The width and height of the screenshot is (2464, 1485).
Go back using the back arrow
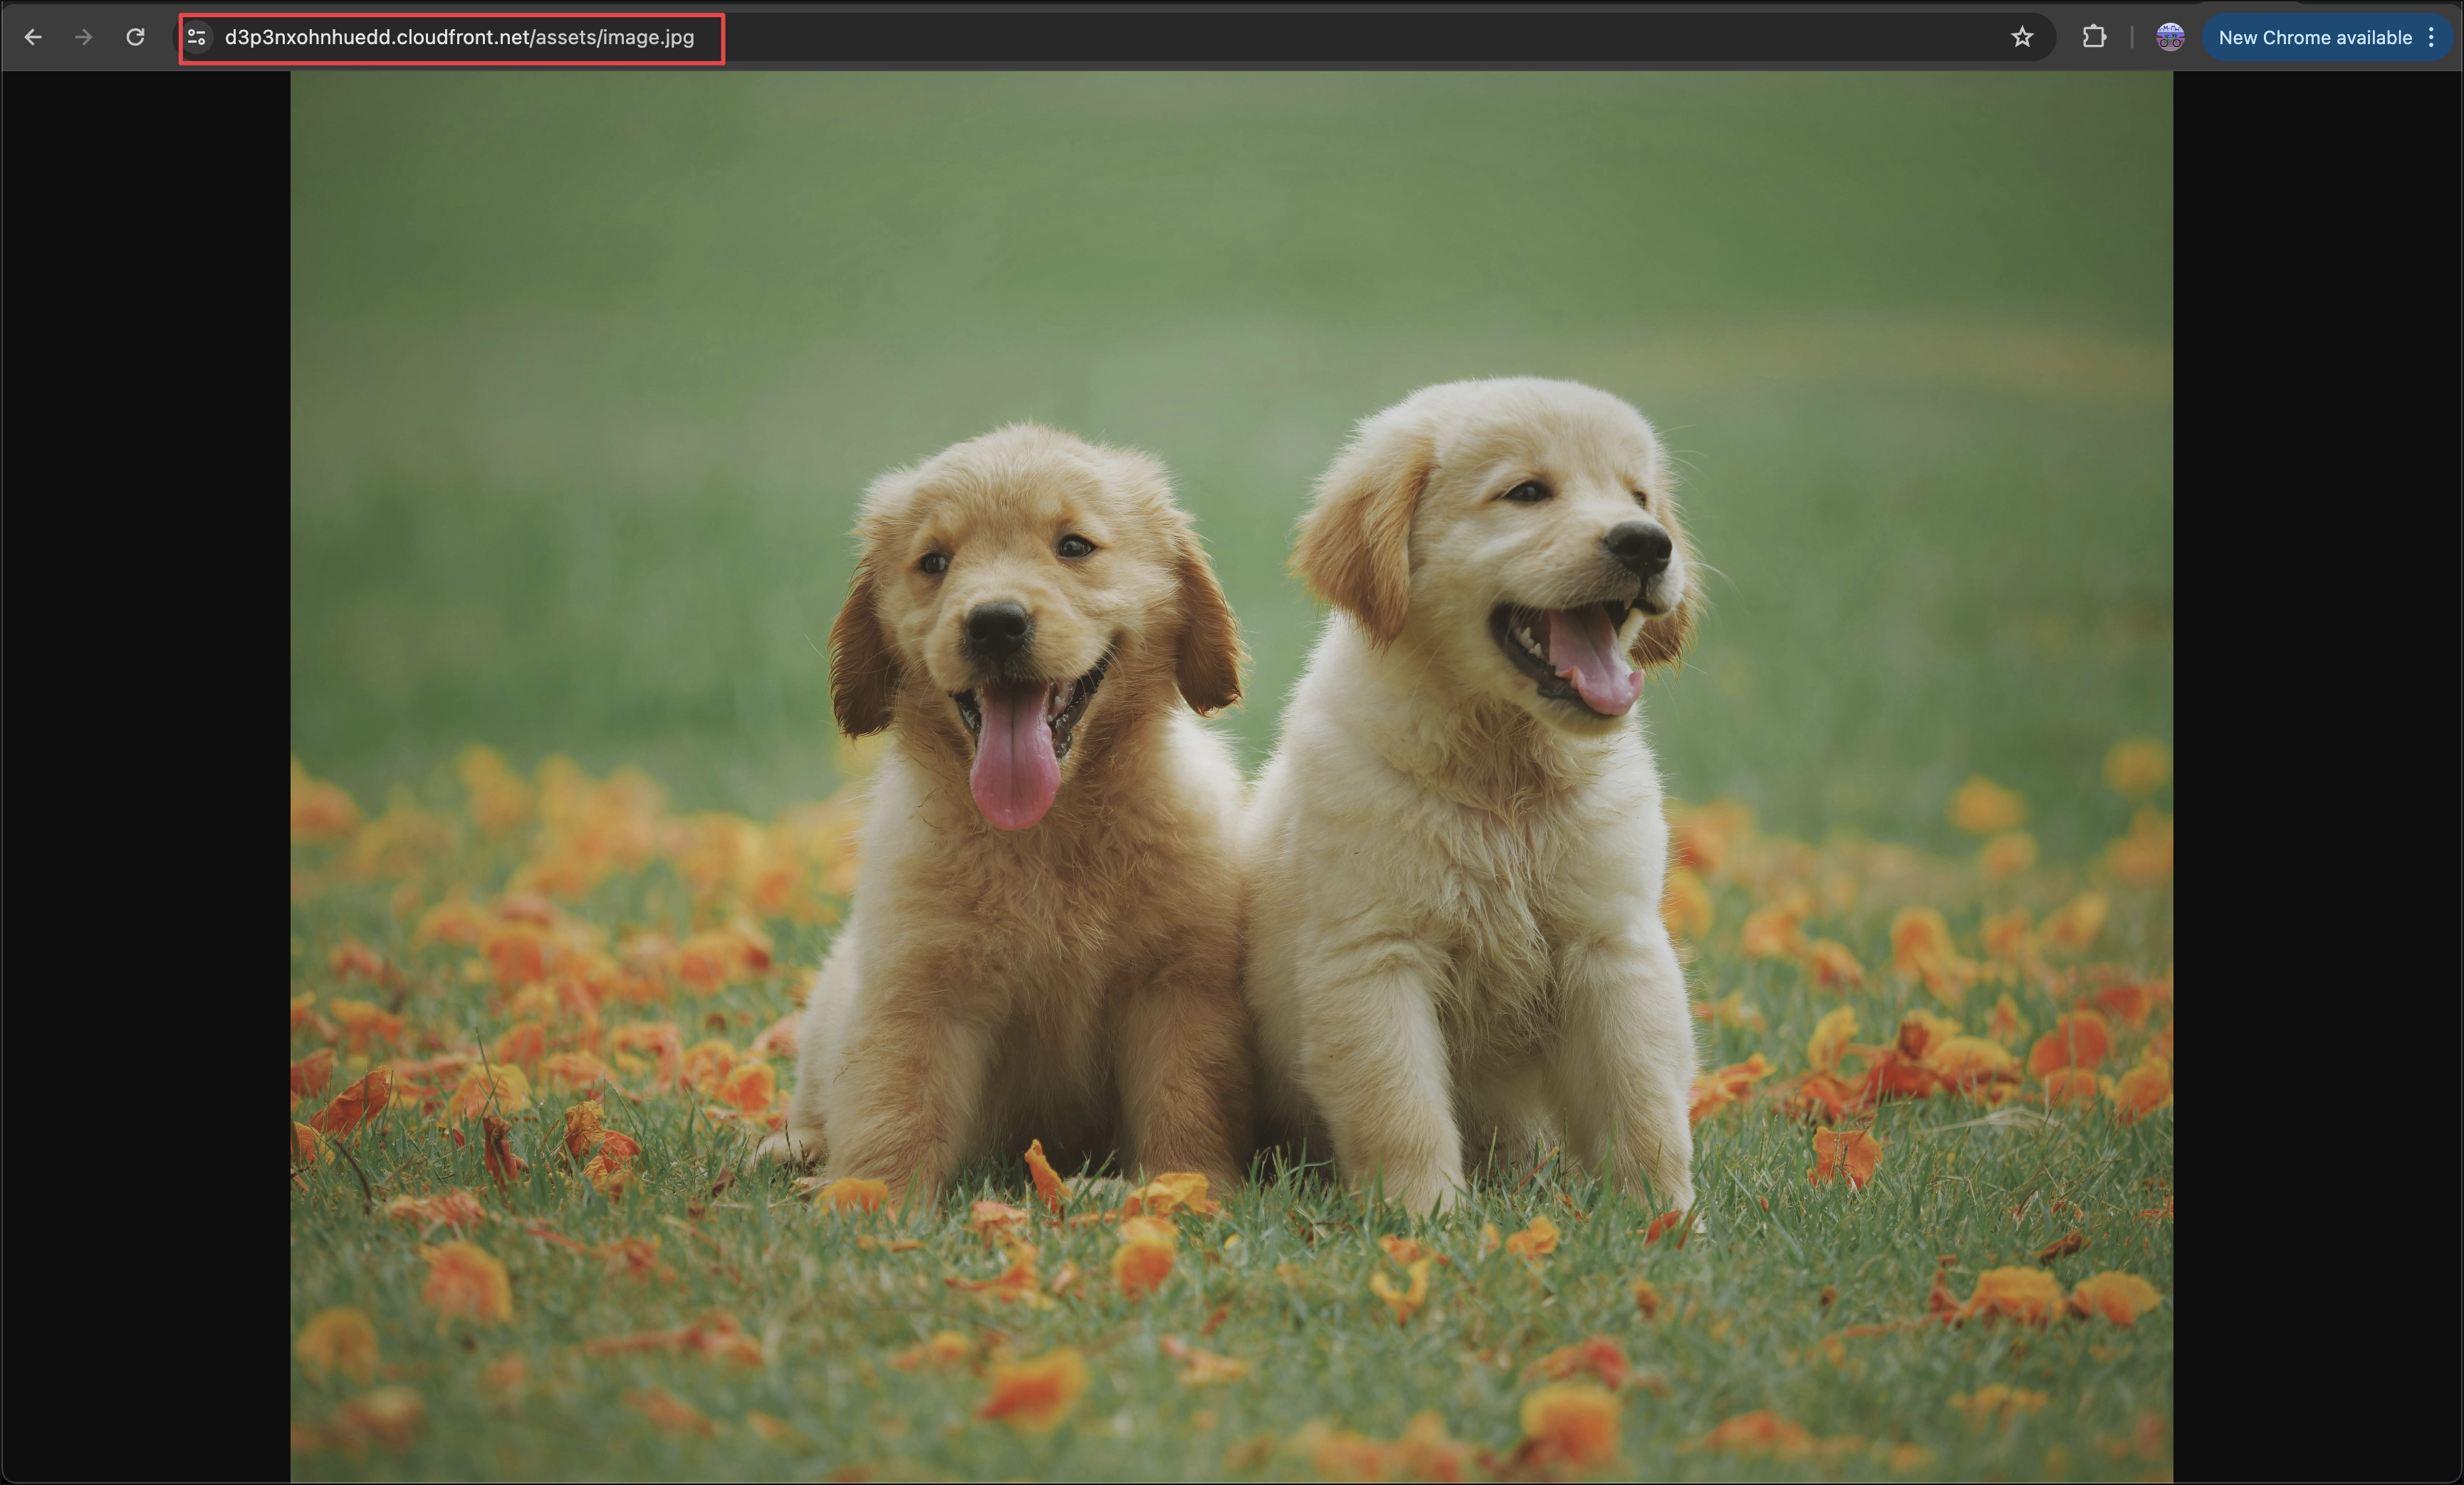33,37
